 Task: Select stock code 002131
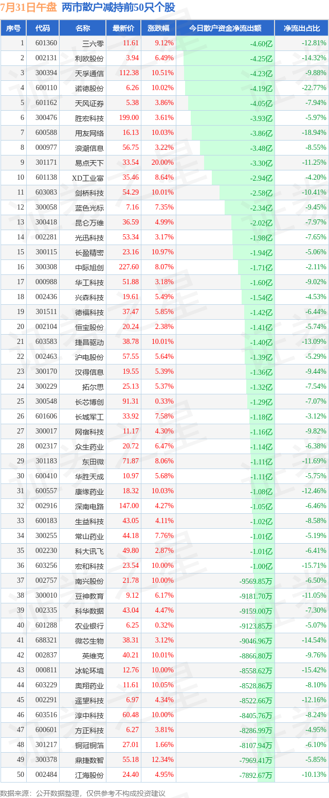pyautogui.click(x=46, y=58)
